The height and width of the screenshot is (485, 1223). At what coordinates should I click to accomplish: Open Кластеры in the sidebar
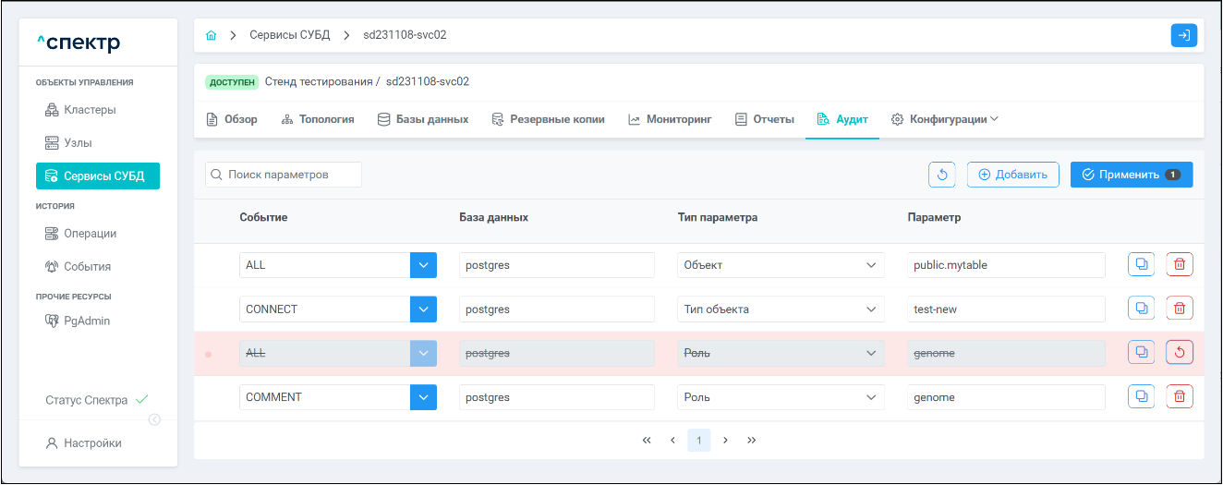pyautogui.click(x=90, y=110)
